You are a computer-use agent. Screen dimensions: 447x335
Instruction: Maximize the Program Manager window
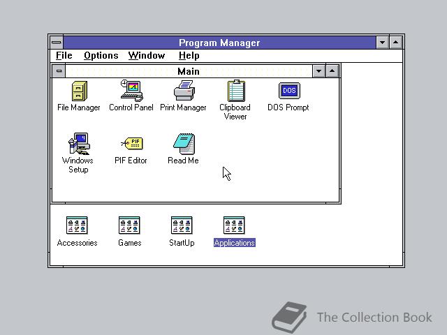coord(396,43)
